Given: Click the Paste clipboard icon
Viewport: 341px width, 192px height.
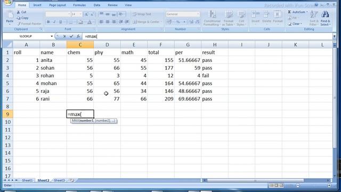Looking at the screenshot, I should pos(10,15).
